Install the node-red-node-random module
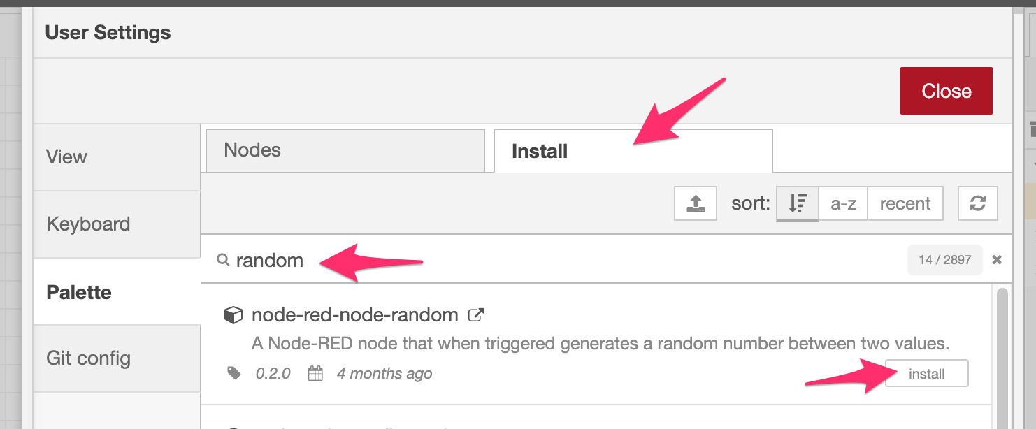 926,374
